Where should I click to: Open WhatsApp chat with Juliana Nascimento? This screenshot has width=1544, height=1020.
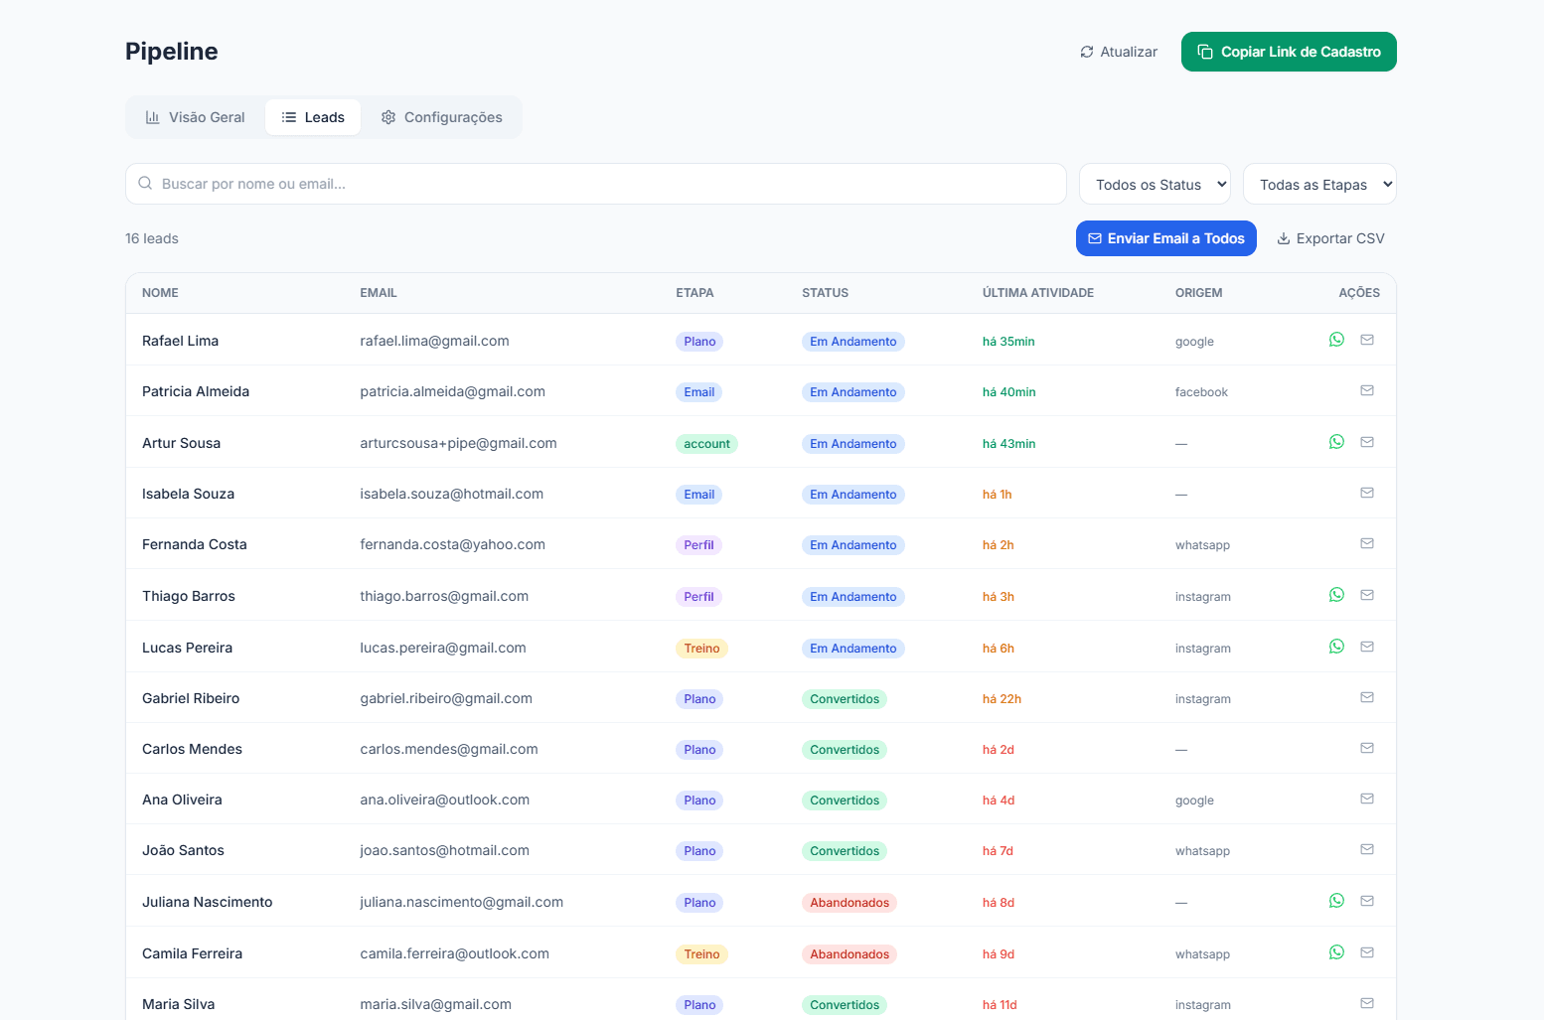pos(1336,900)
